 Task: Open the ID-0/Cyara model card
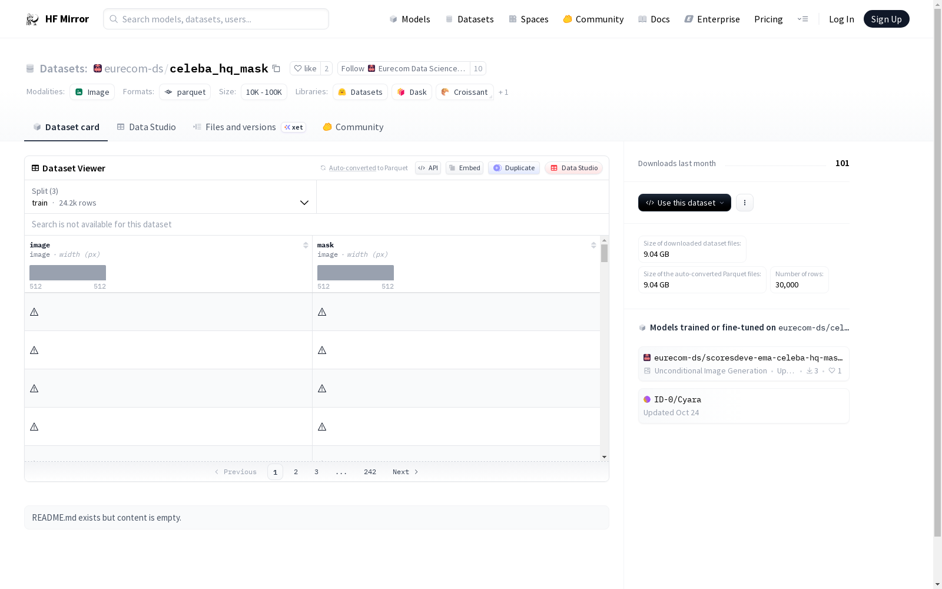tap(744, 406)
